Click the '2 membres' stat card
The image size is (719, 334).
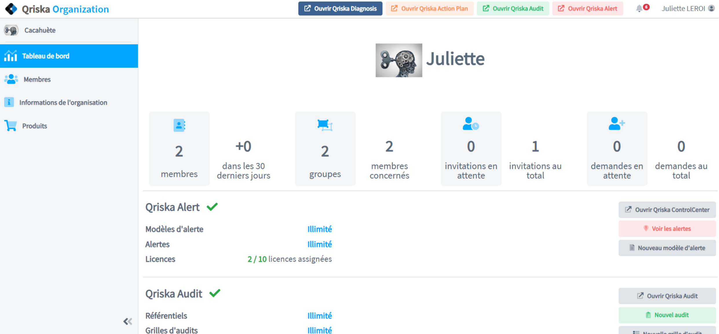(x=179, y=149)
